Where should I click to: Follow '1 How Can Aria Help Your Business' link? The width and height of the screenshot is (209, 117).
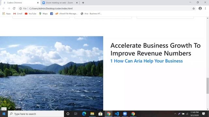tap(147, 61)
